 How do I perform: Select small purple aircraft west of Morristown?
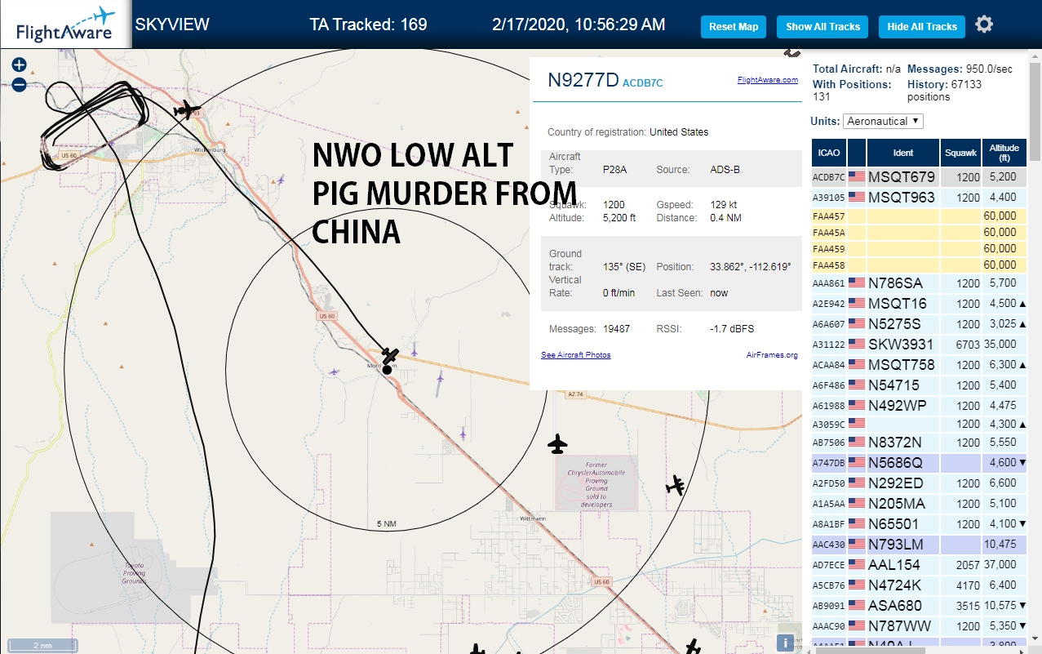tap(334, 371)
